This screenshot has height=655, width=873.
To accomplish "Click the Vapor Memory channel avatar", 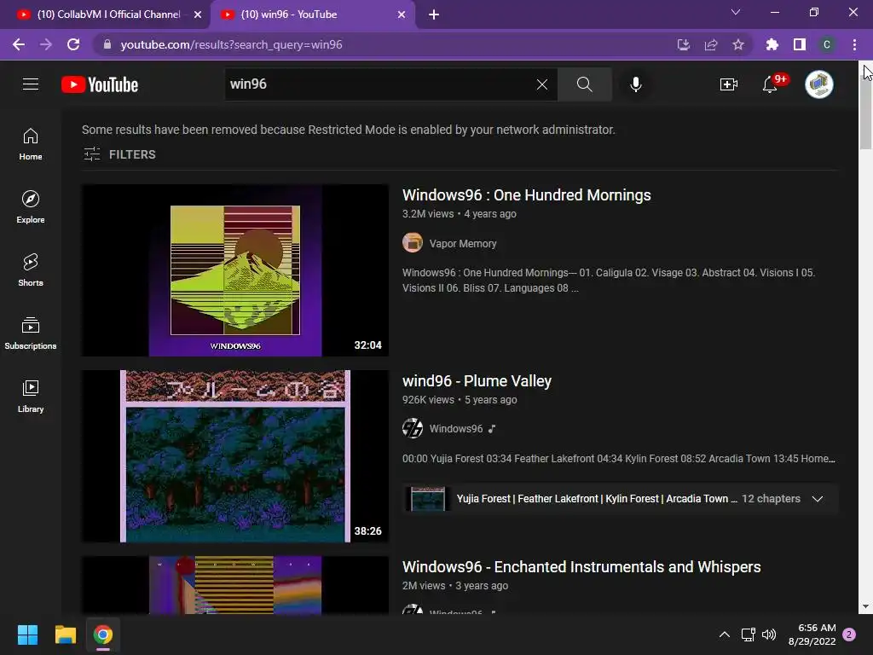I will [x=413, y=243].
